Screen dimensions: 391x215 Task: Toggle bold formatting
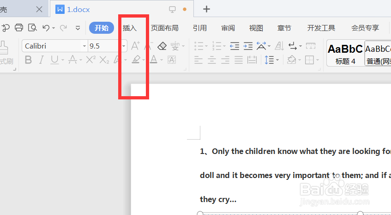[x=29, y=60]
